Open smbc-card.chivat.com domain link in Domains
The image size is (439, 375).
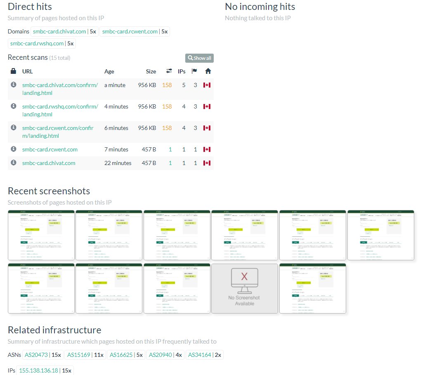coord(59,32)
